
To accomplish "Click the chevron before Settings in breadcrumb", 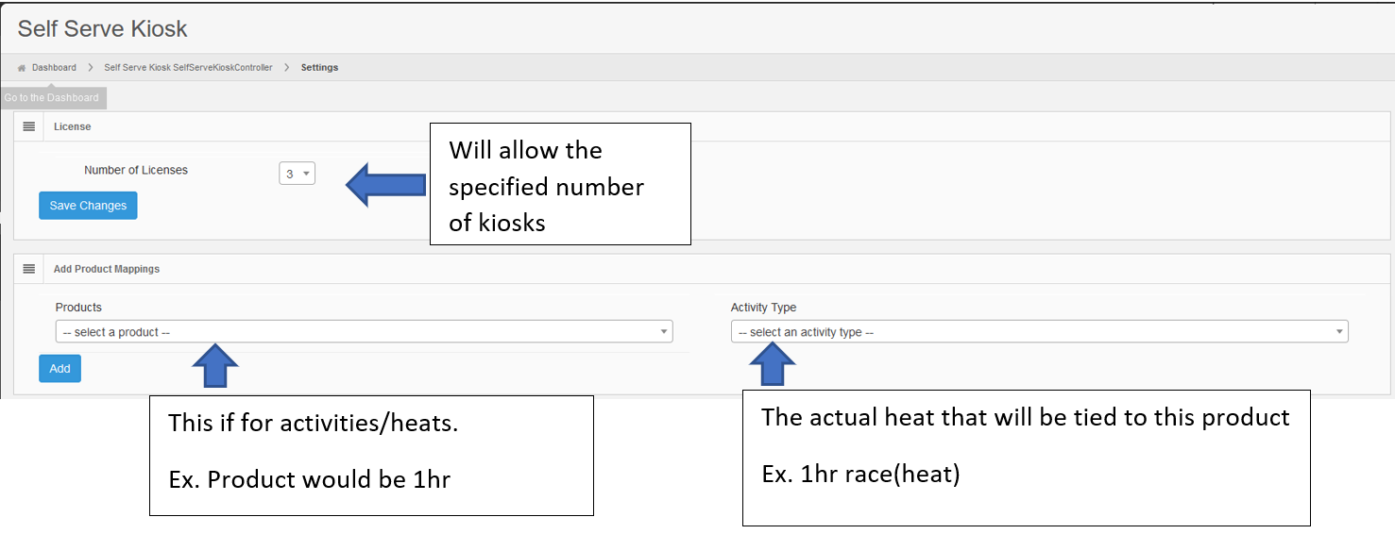I will click(x=287, y=68).
